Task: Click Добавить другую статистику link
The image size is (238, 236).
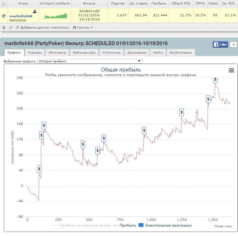Action: (42, 28)
